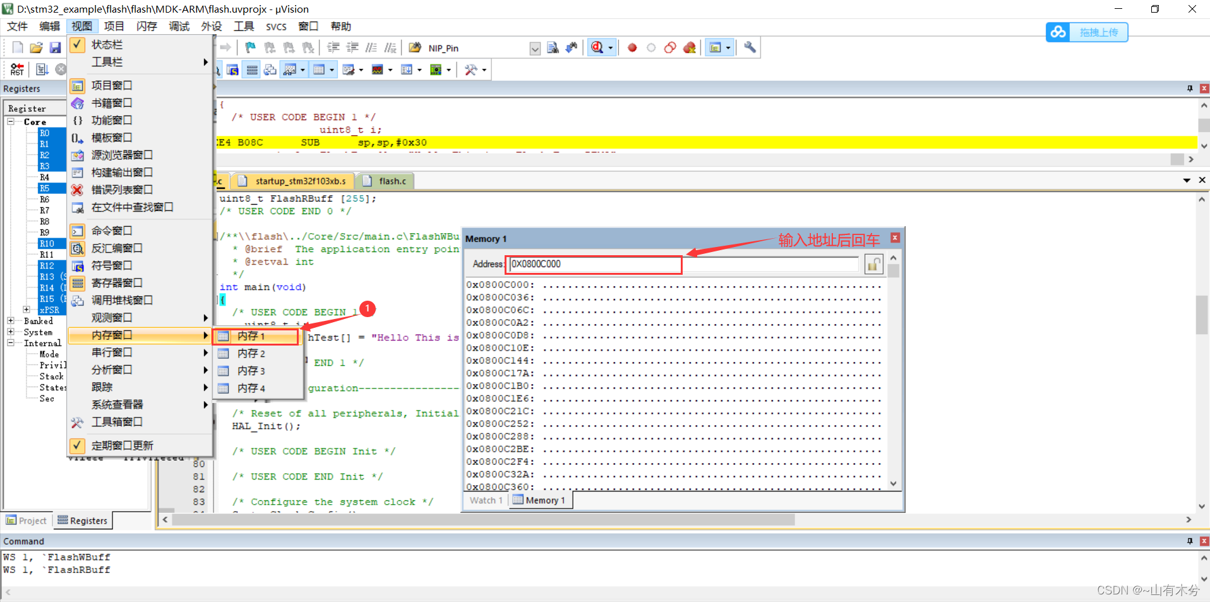Click the cloud upload icon at top right
This screenshot has width=1210, height=602.
(x=1058, y=32)
